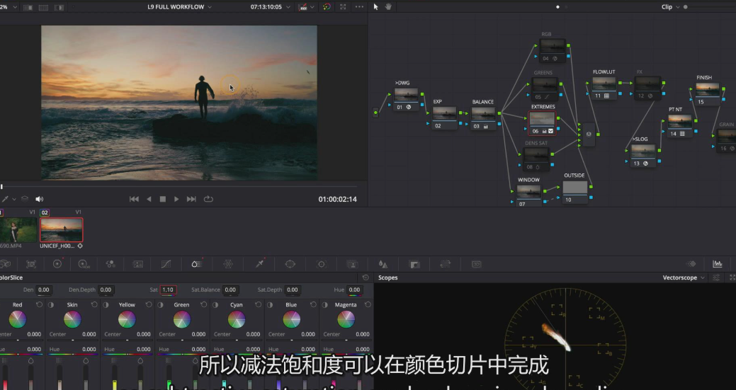The width and height of the screenshot is (736, 390).
Task: Toggle the half-circle icon beside Yellow
Action: (106, 304)
